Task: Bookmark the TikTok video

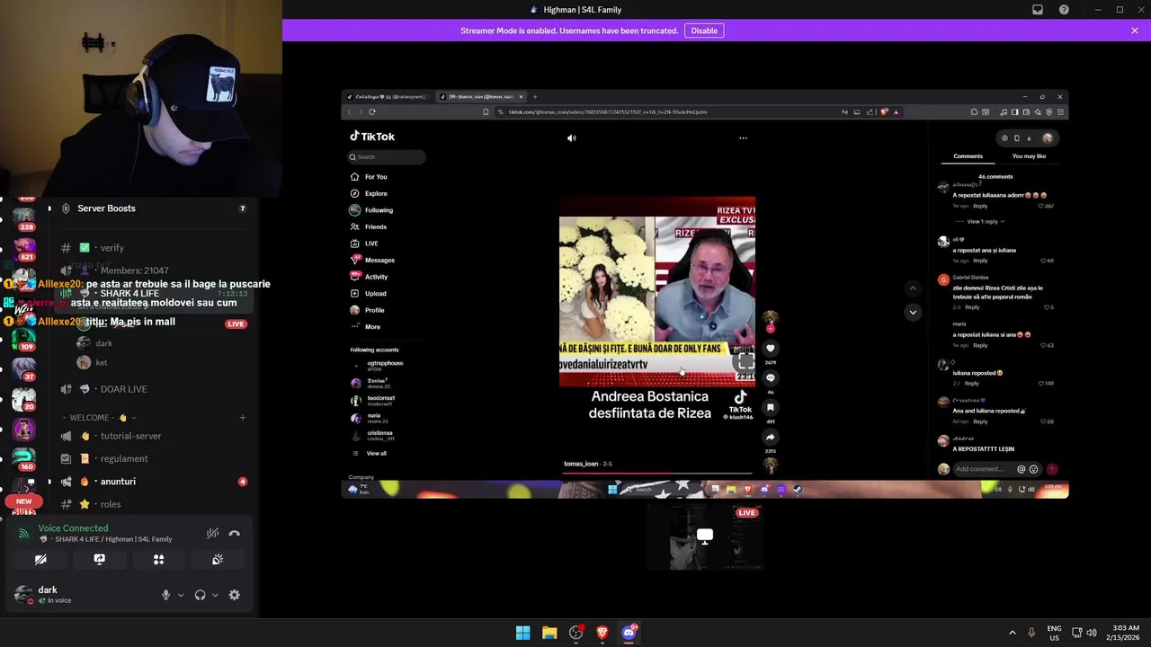Action: (770, 408)
